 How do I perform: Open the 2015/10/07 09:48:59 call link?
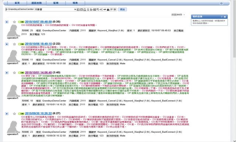tap(38, 22)
